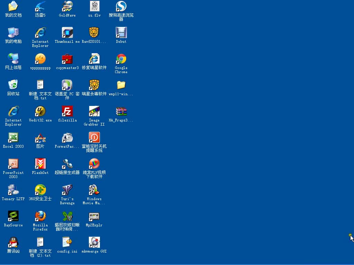Screen dimensions: 354x265
Task: Select the 回收站 recycle bin
Action: [13, 85]
